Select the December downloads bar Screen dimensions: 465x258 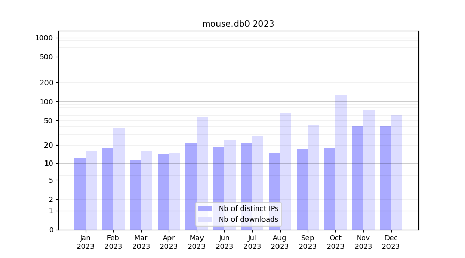point(396,172)
